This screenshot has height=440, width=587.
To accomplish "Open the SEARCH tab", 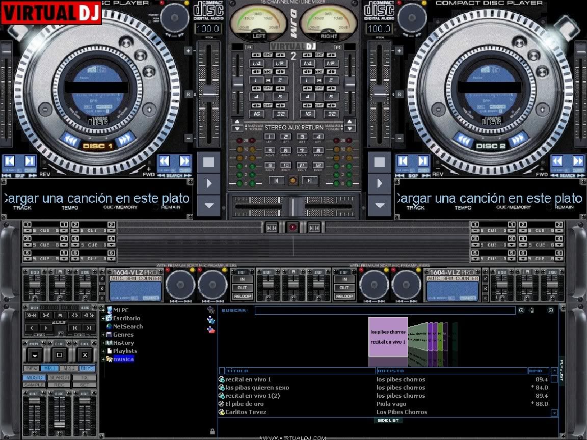I will click(x=59, y=377).
